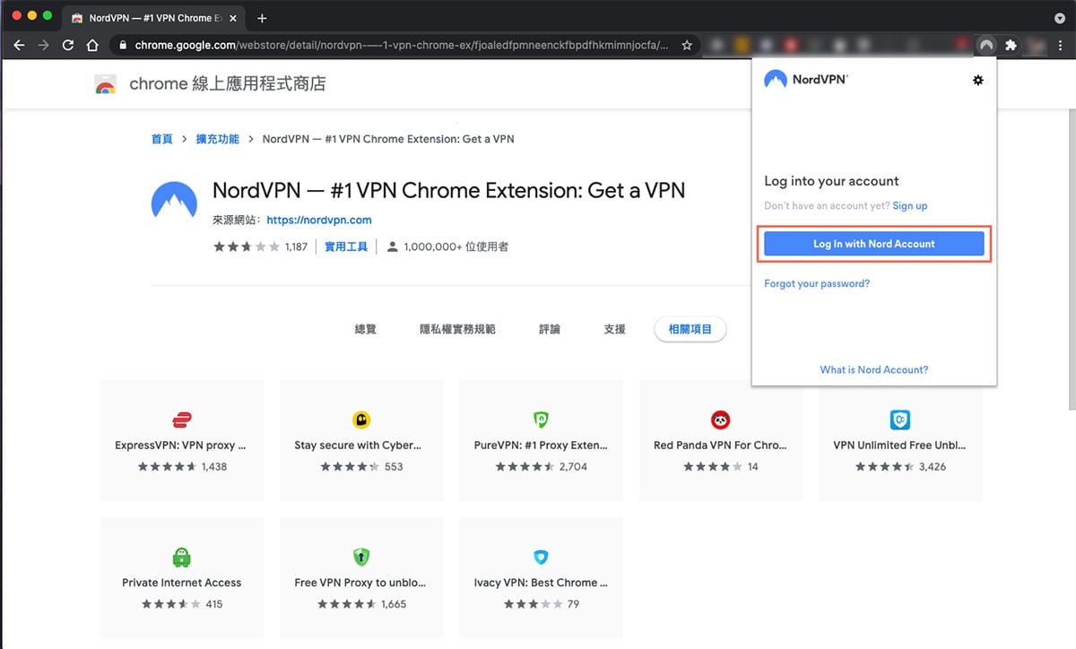Switch to the 支援 support tab
The width and height of the screenshot is (1076, 649).
pos(614,329)
